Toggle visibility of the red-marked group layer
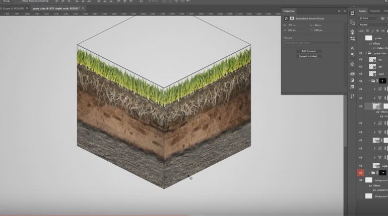Screen dimensions: 388x216 (x=360, y=172)
